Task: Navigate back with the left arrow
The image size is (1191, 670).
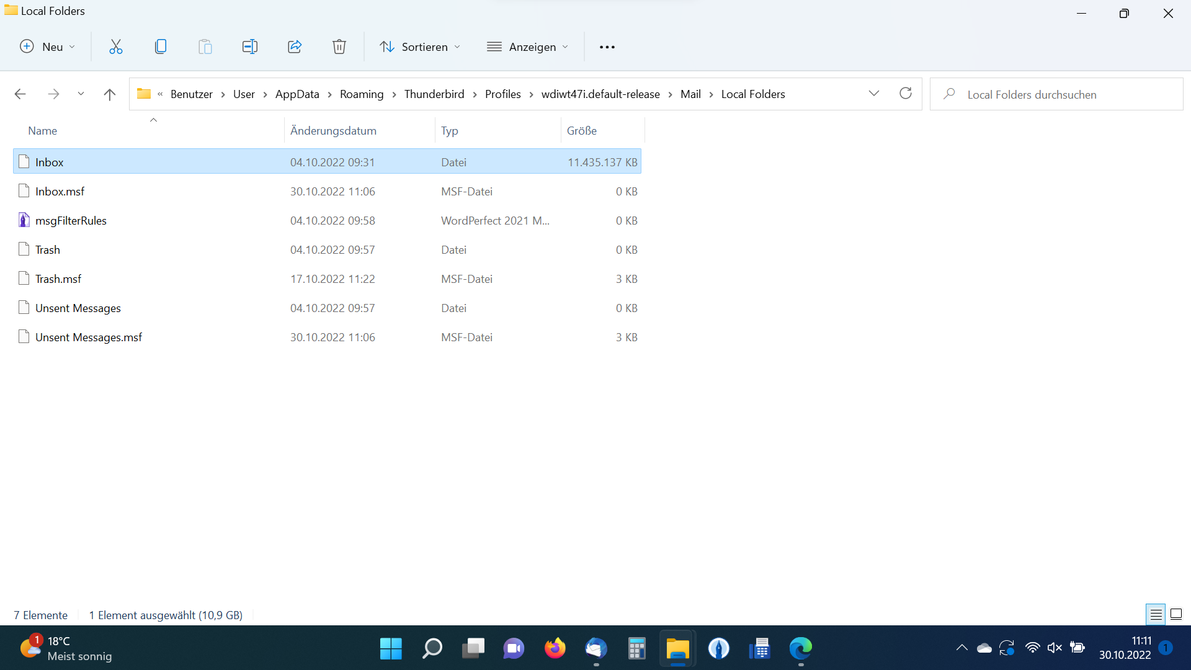Action: (20, 94)
